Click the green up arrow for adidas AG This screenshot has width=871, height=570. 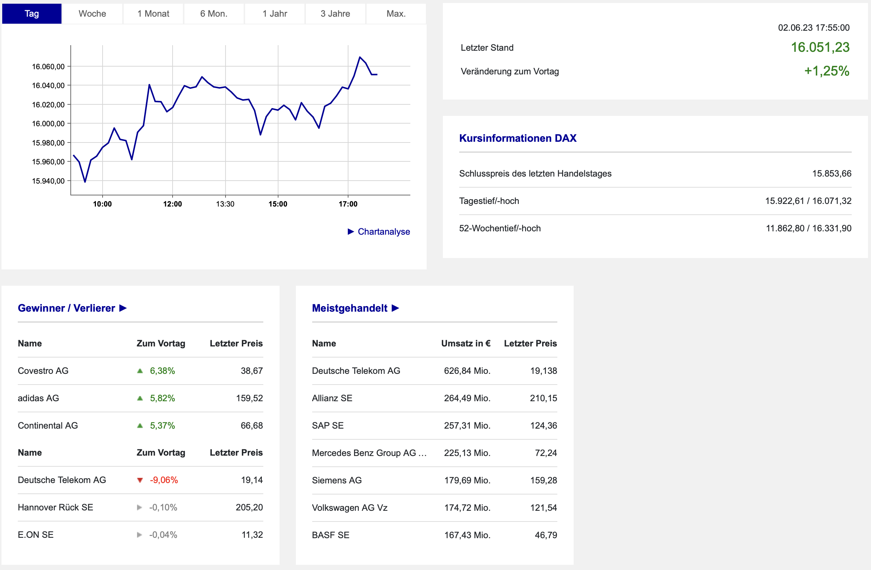point(140,398)
